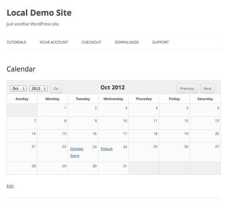
Task: Open the October Event link
Action: click(x=77, y=152)
